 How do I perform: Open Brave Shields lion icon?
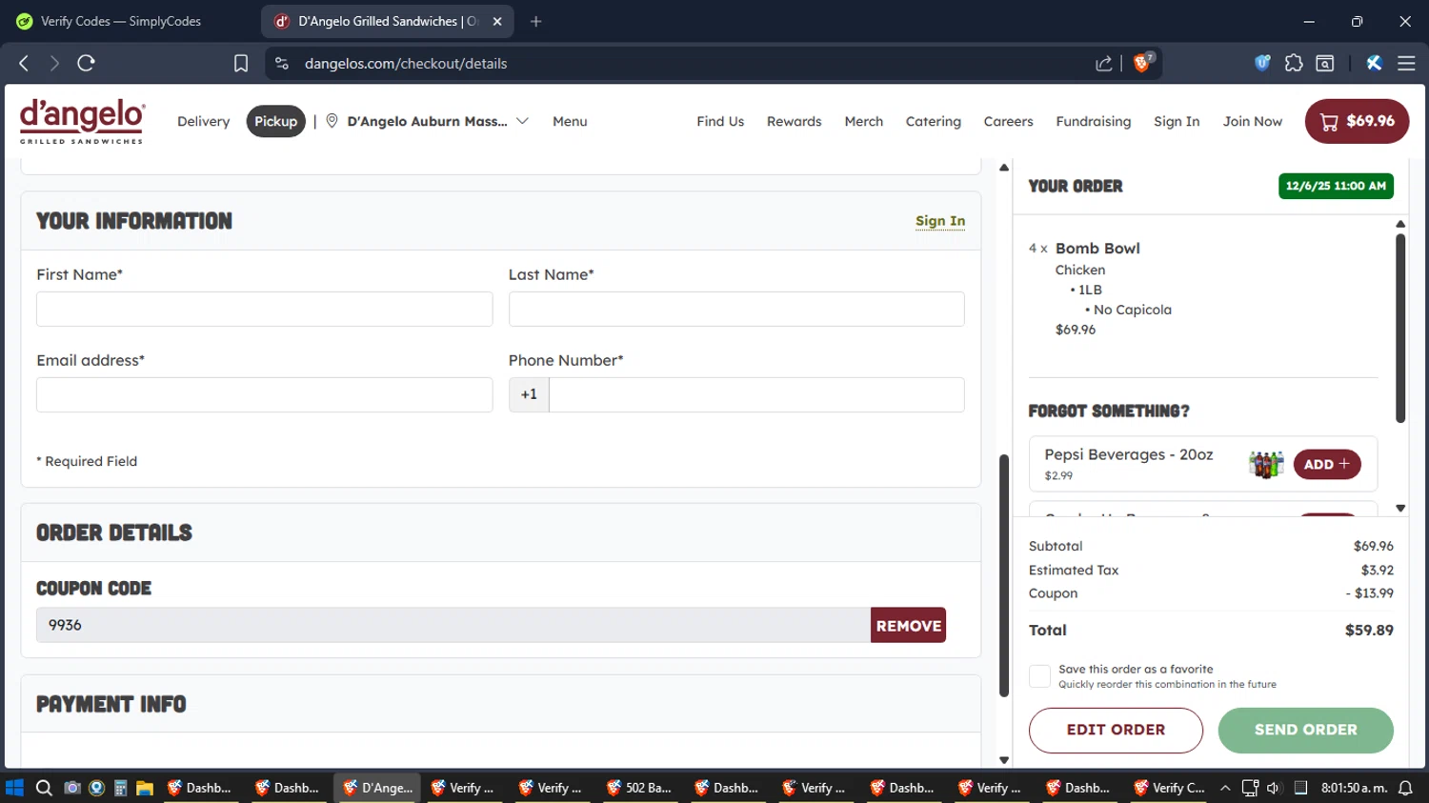[1143, 63]
